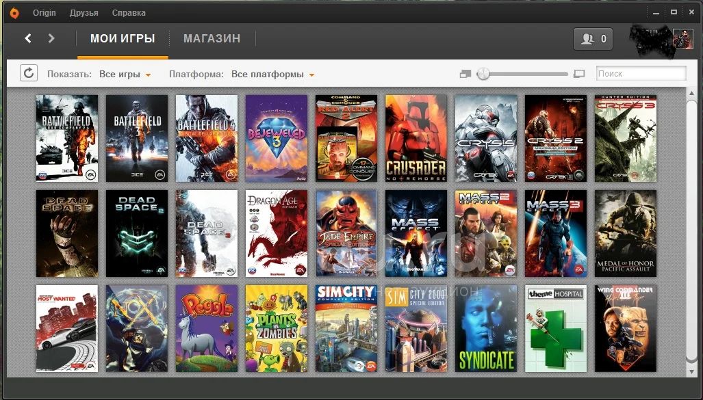Viewport: 703px width, 400px height.
Task: Select the Dead Space 3 cover
Action: coord(207,233)
